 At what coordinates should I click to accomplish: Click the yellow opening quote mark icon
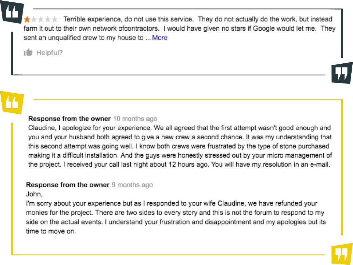[x=12, y=102]
